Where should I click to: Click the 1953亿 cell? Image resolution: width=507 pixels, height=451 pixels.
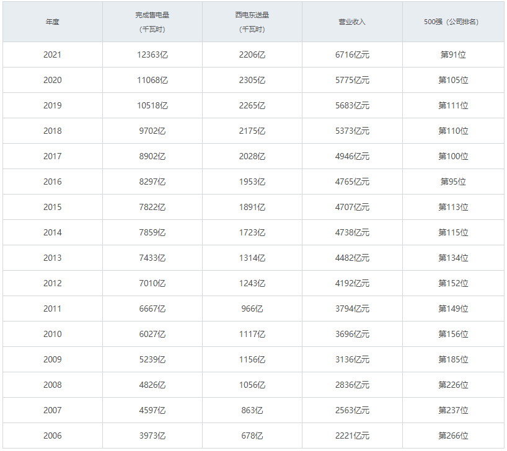tap(252, 182)
